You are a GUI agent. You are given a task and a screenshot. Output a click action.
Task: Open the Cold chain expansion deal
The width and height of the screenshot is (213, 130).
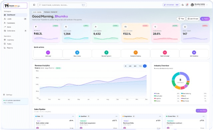98,124
